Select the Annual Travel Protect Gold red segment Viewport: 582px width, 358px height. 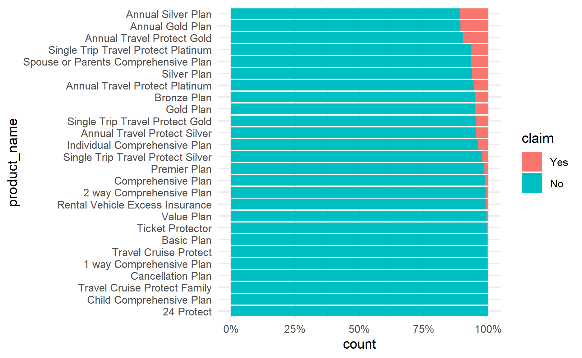pyautogui.click(x=475, y=38)
